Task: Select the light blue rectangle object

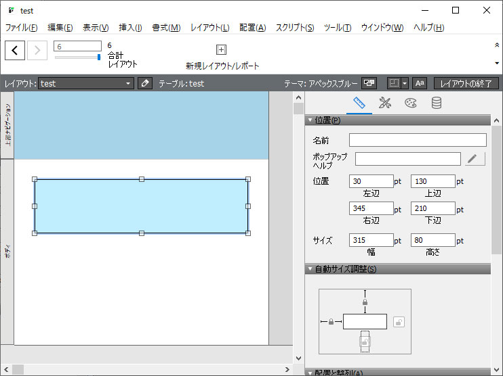Action: (x=141, y=206)
